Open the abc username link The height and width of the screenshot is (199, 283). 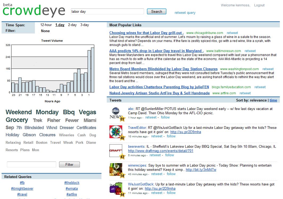tap(131, 109)
